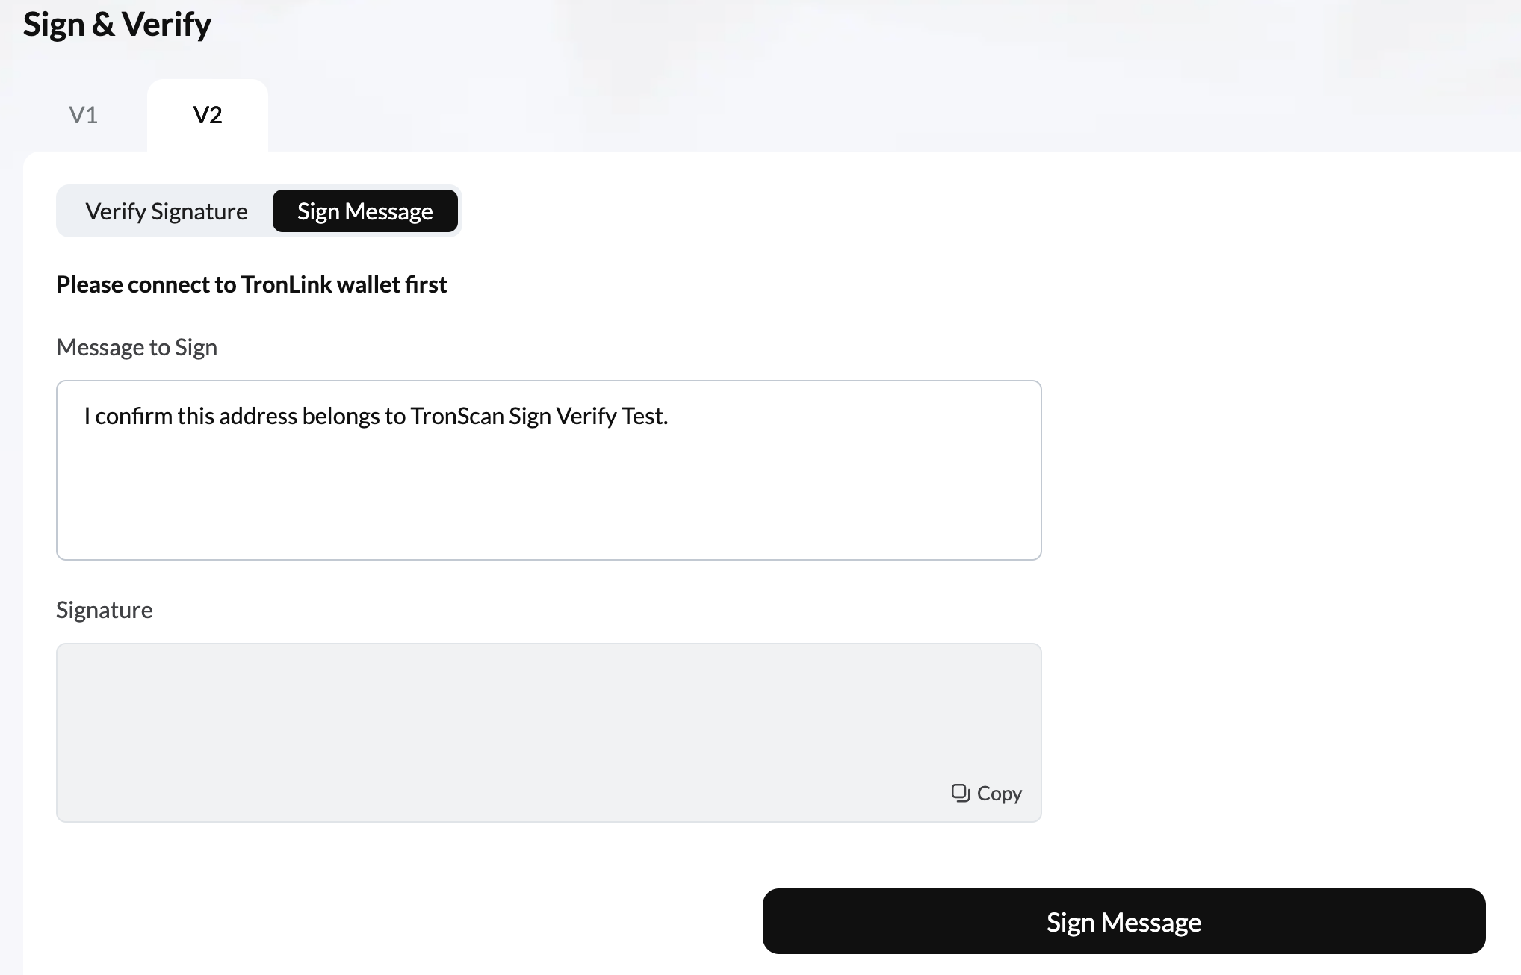Click the word confirm in the message text
The image size is (1521, 975).
pyautogui.click(x=134, y=416)
